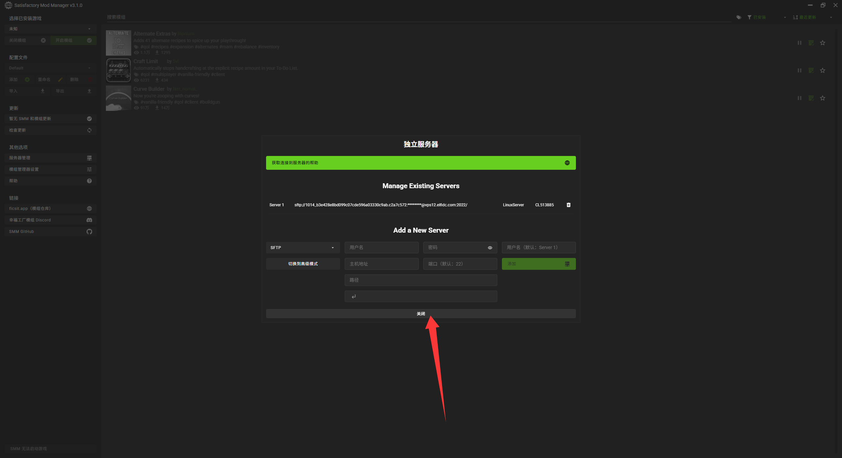Delete Server 1 using the trash icon
Viewport: 842px width, 458px height.
568,205
